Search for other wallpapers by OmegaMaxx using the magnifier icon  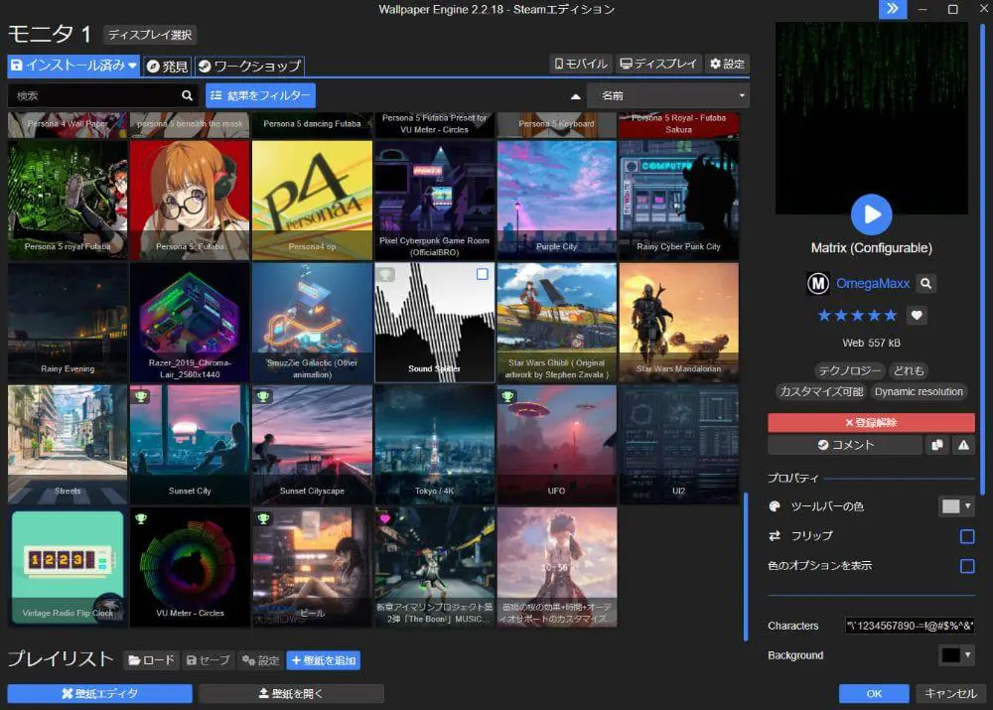pyautogui.click(x=925, y=284)
